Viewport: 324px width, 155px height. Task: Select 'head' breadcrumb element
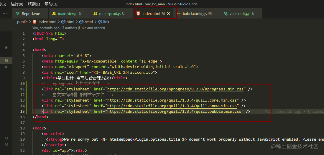(x=89, y=22)
